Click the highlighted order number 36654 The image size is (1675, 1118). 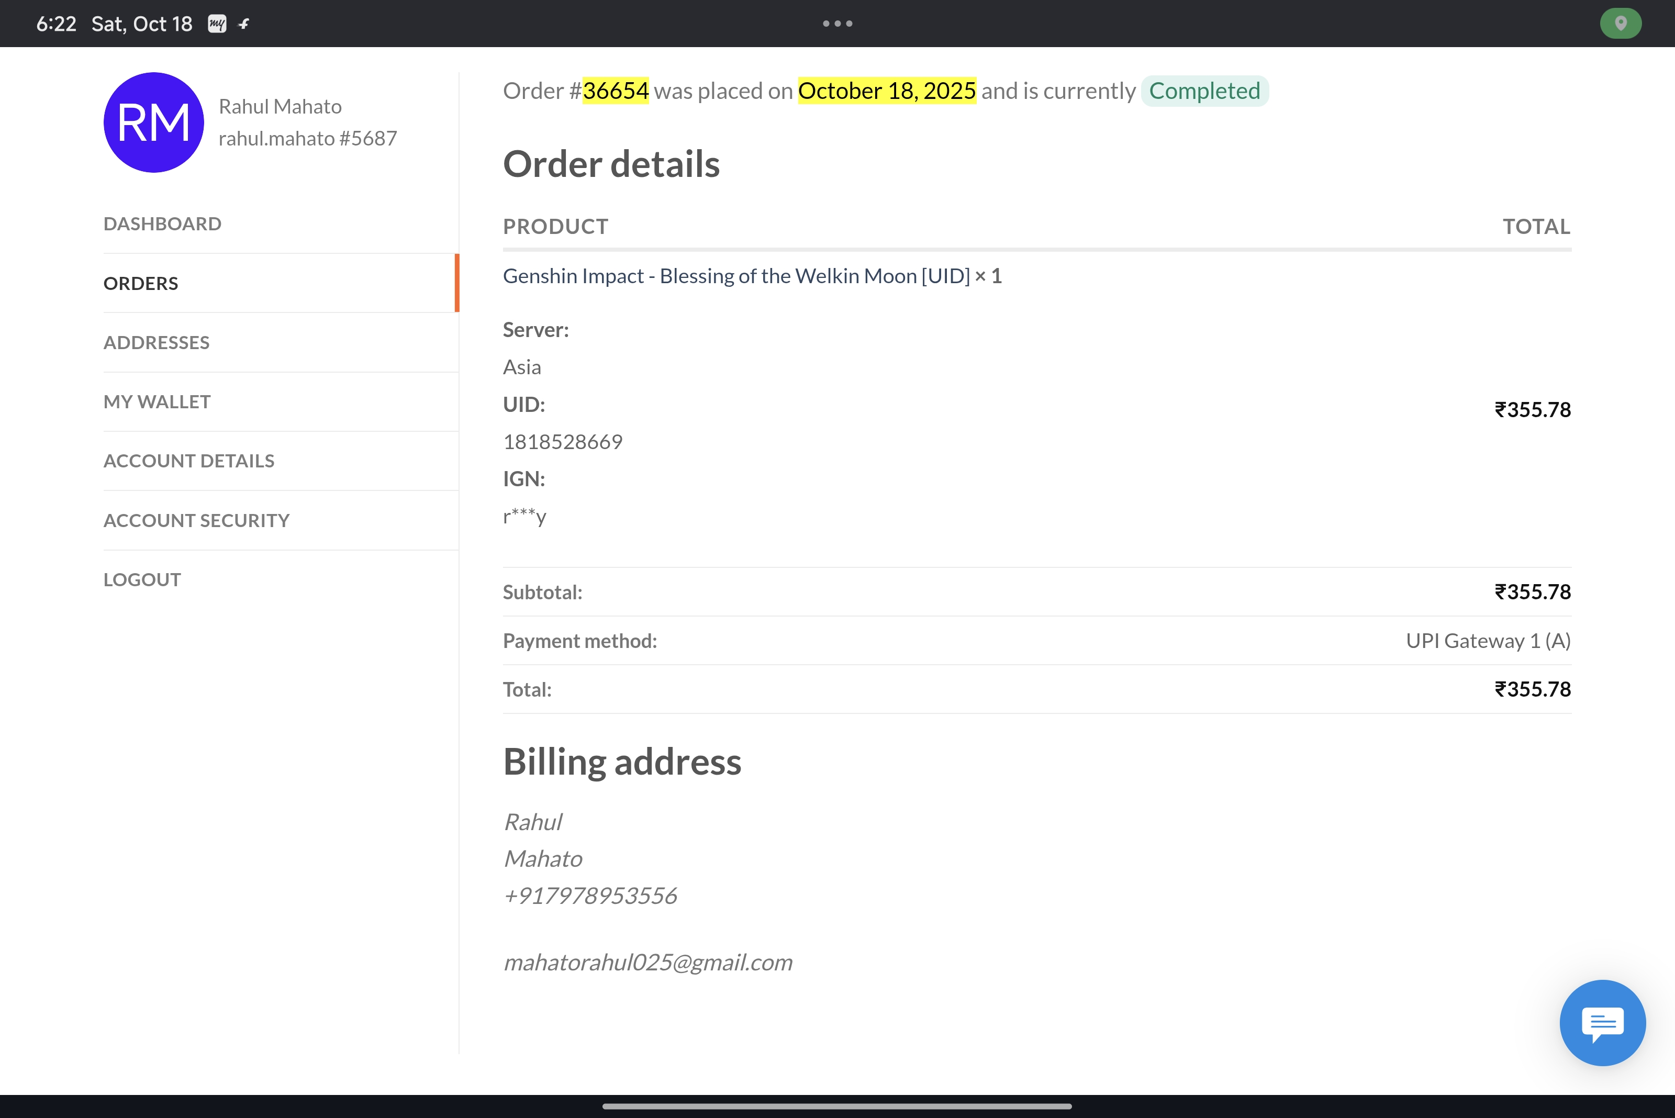click(616, 91)
